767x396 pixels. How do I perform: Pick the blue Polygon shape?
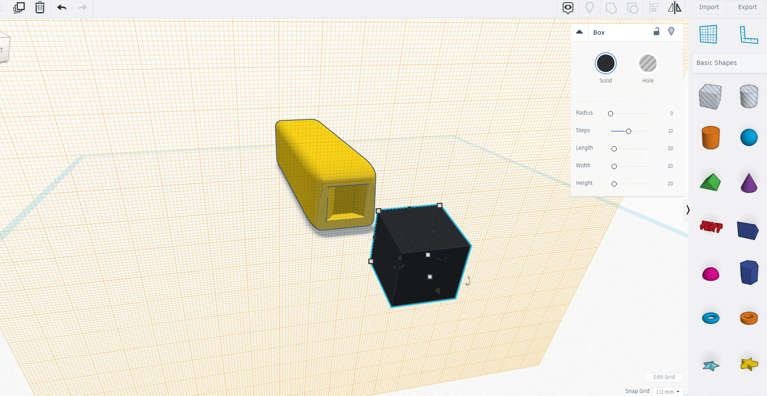(x=749, y=272)
